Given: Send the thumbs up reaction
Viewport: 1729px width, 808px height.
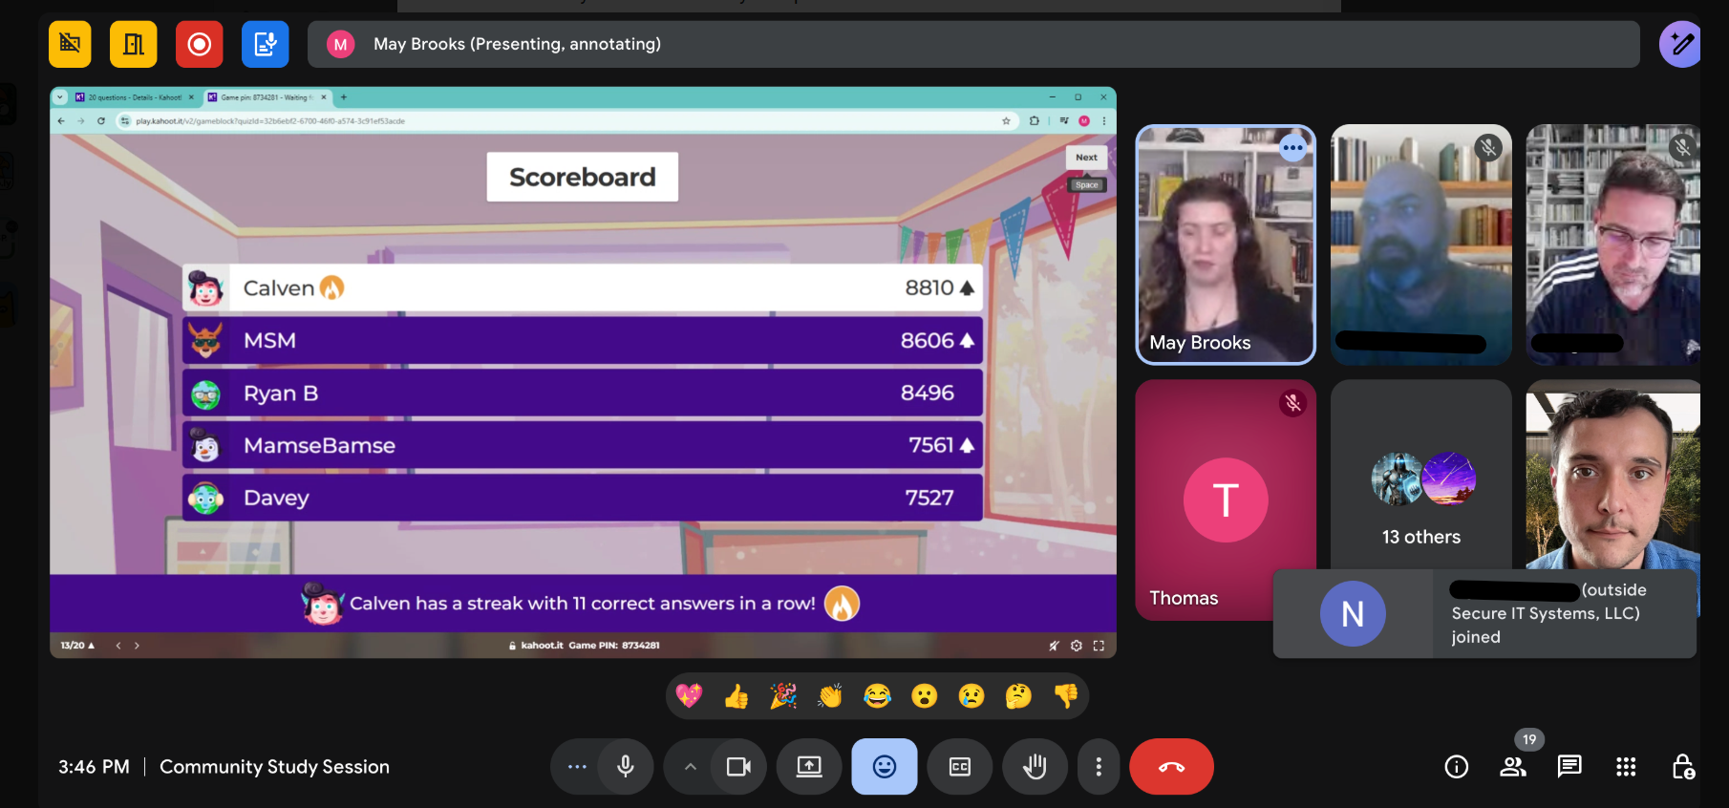Looking at the screenshot, I should click(x=736, y=696).
